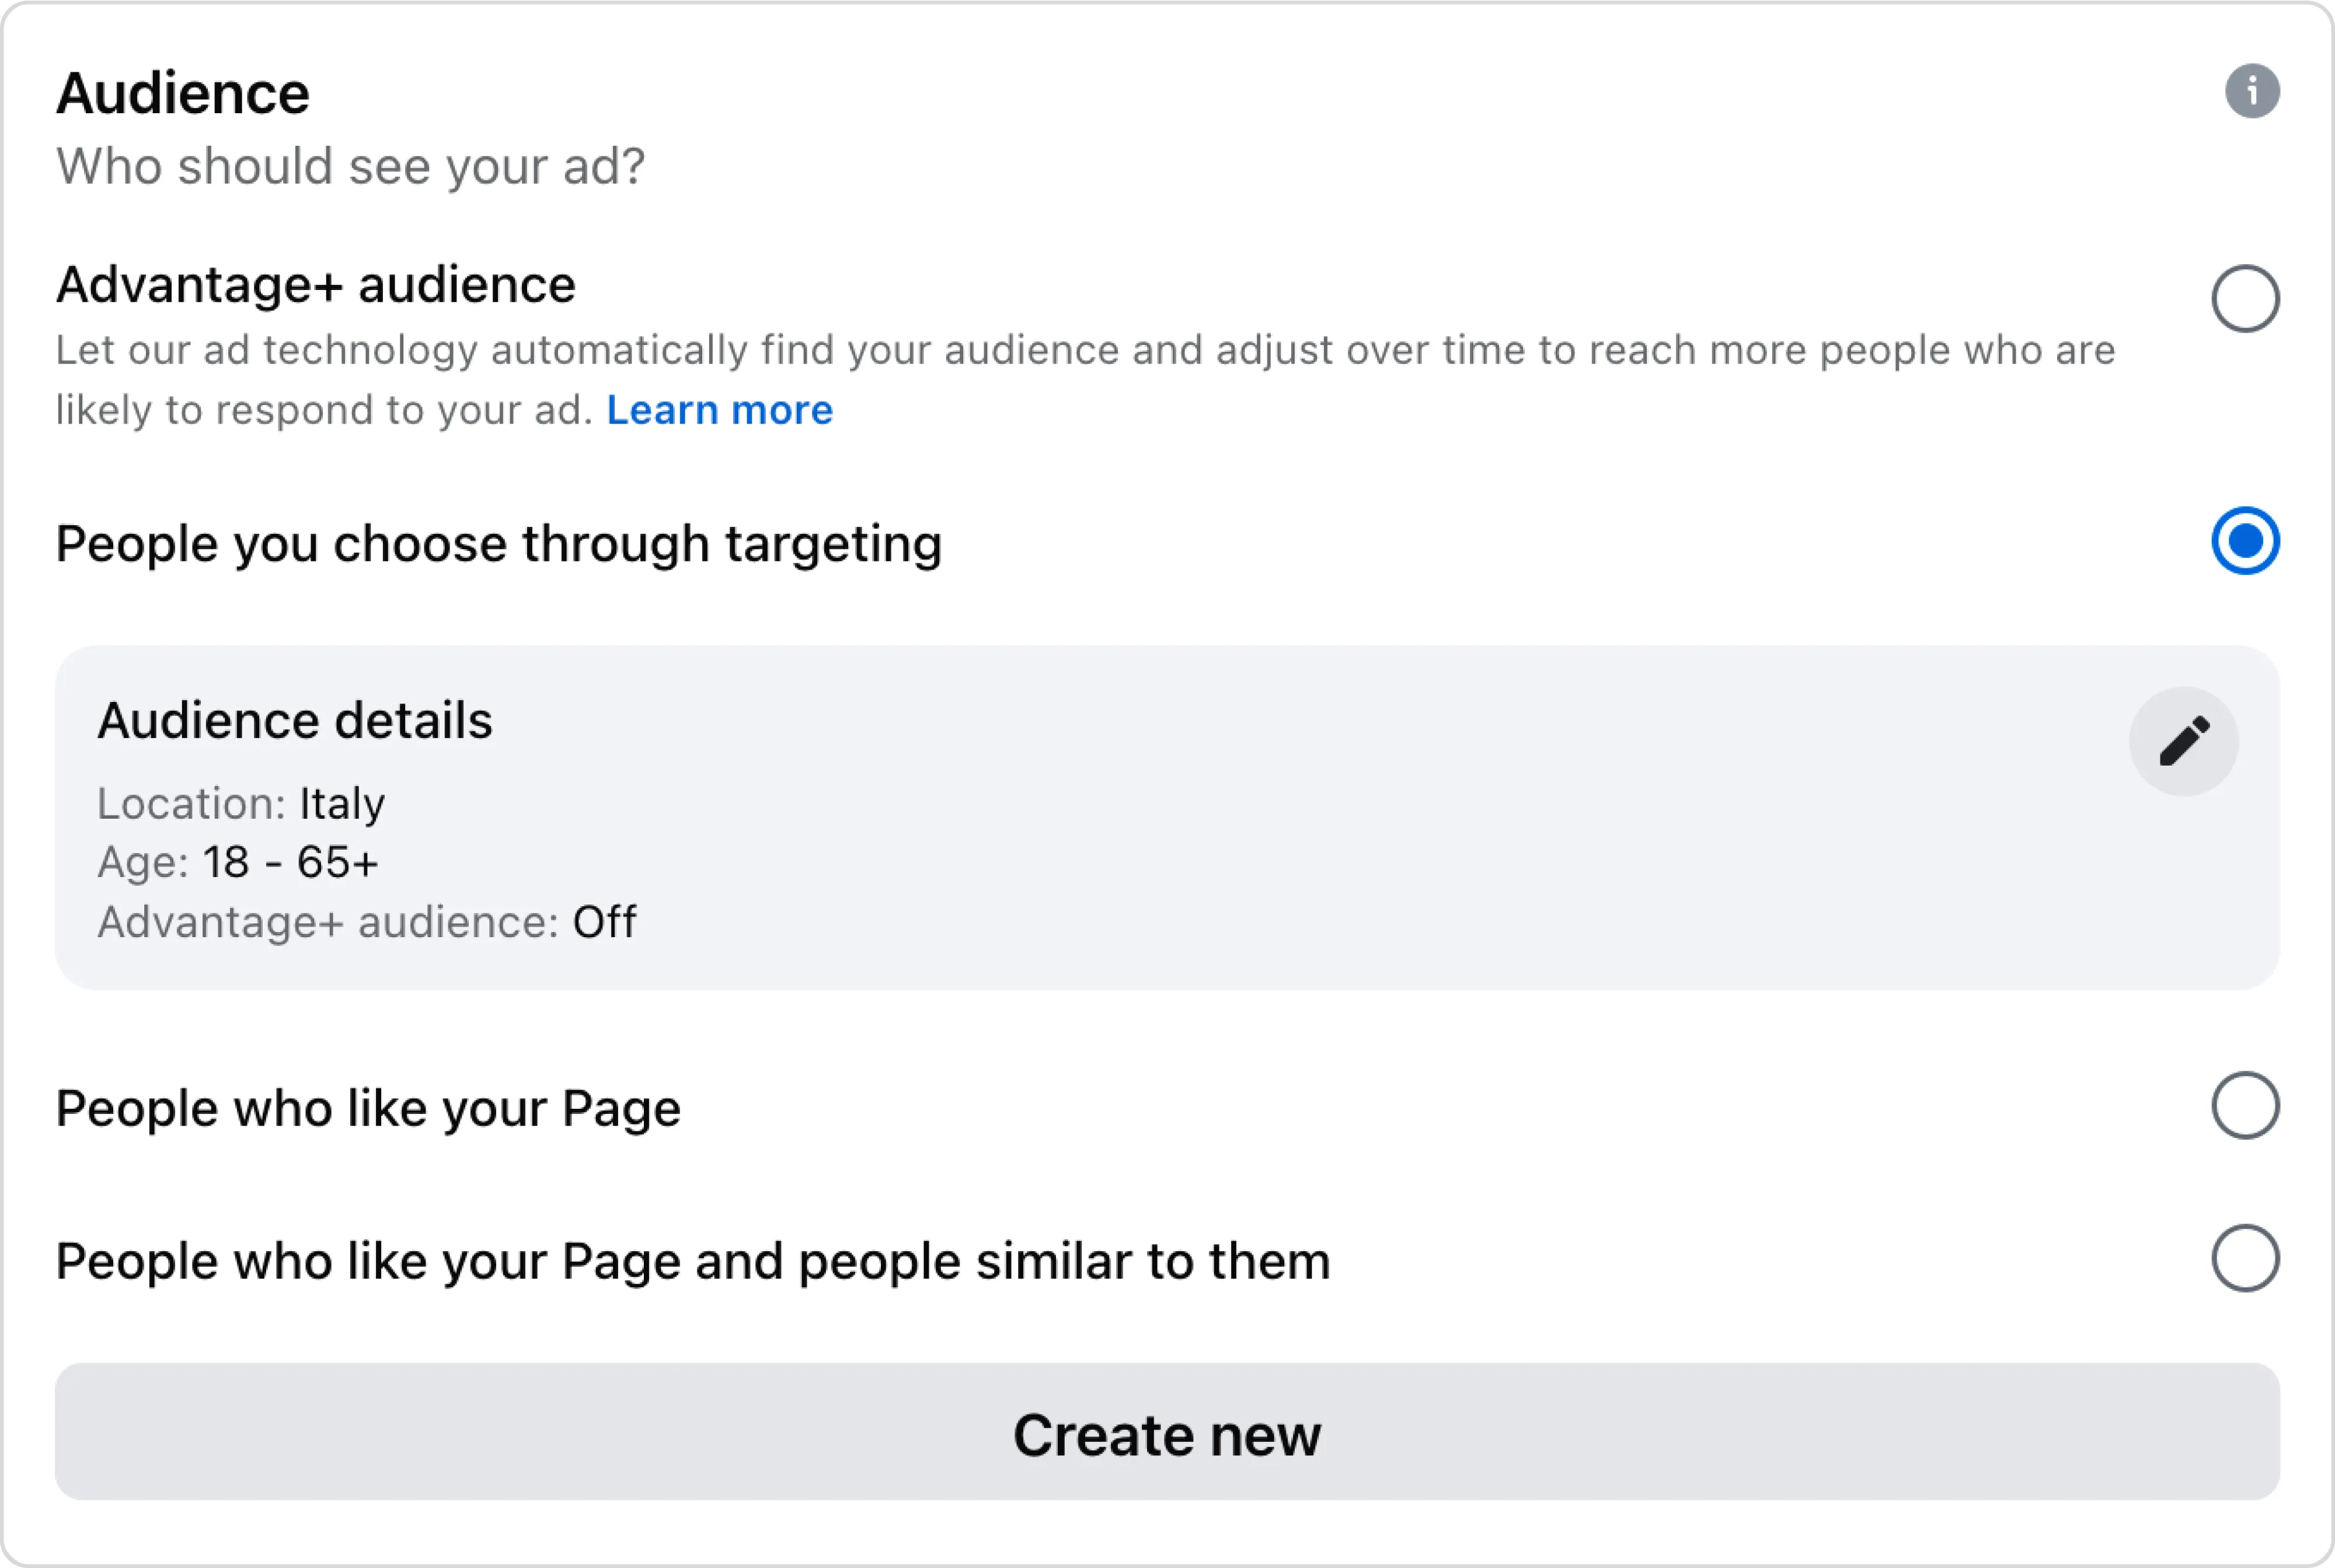
Task: Choose People who like your Page
Action: click(x=2245, y=1106)
